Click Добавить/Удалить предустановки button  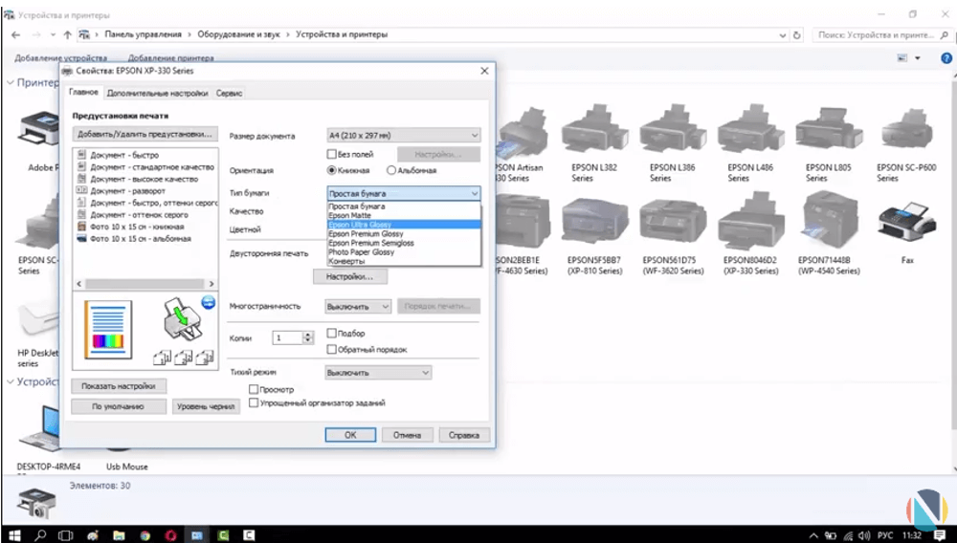click(x=145, y=134)
